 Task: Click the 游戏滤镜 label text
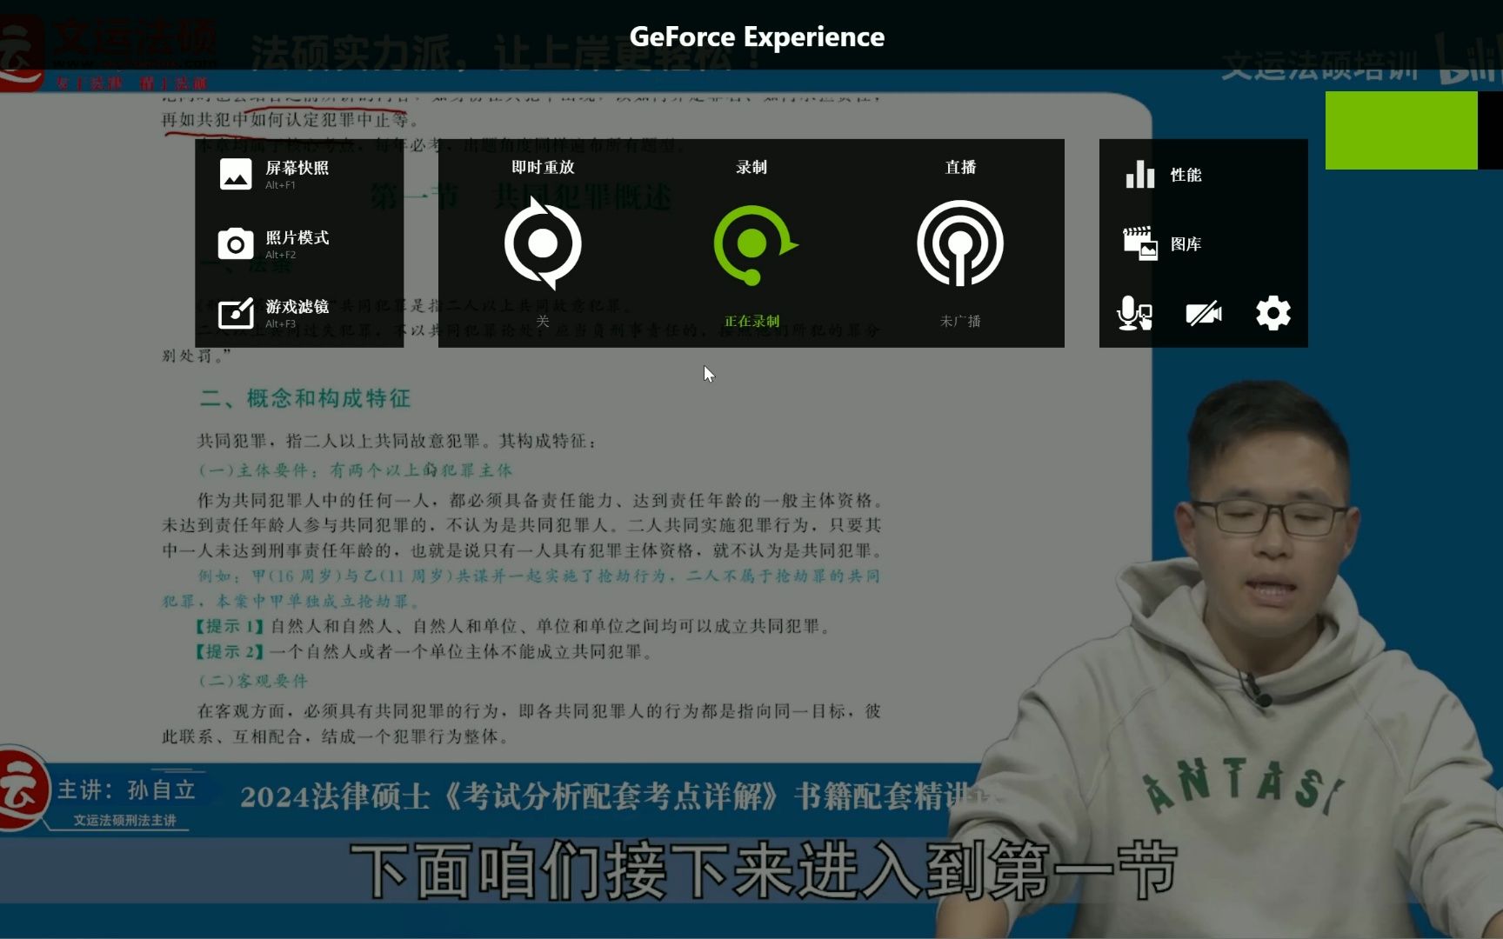297,306
